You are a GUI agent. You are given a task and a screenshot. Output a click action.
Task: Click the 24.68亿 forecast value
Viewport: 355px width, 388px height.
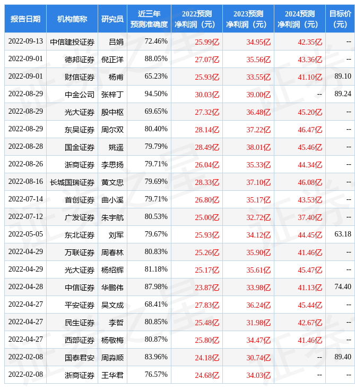[207, 376]
